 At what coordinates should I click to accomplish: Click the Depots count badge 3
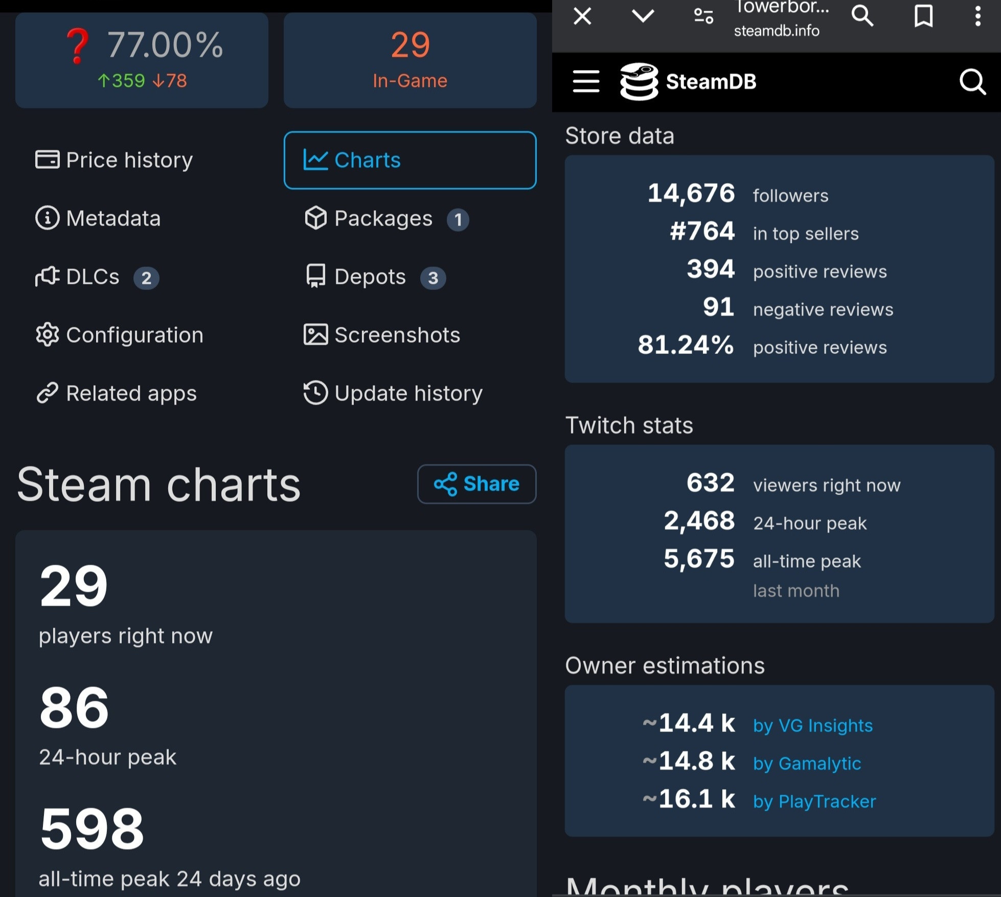click(x=433, y=278)
